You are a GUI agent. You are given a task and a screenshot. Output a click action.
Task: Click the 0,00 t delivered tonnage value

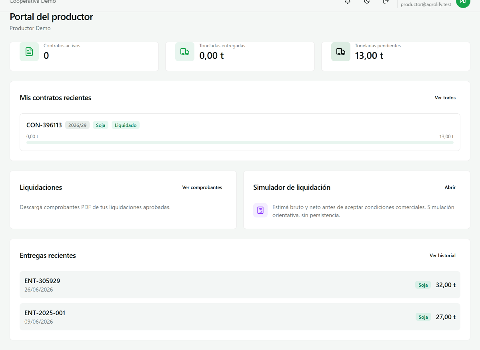click(211, 56)
